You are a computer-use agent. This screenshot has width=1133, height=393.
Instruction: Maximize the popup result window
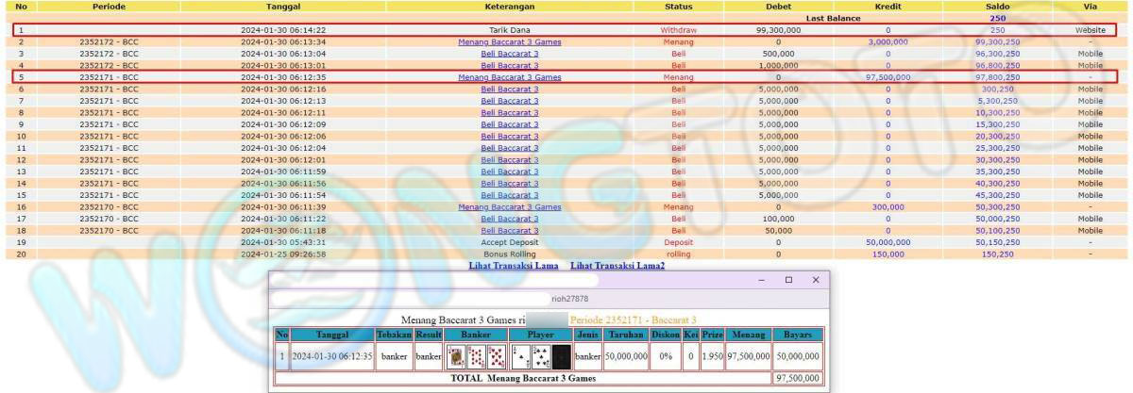pyautogui.click(x=788, y=281)
